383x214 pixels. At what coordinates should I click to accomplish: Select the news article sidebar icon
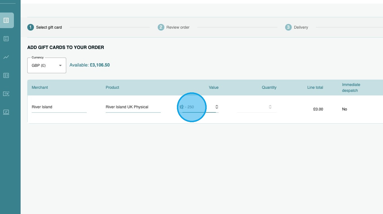click(x=6, y=75)
